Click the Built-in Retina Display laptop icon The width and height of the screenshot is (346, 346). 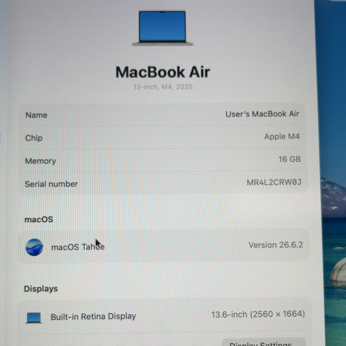pos(34,318)
